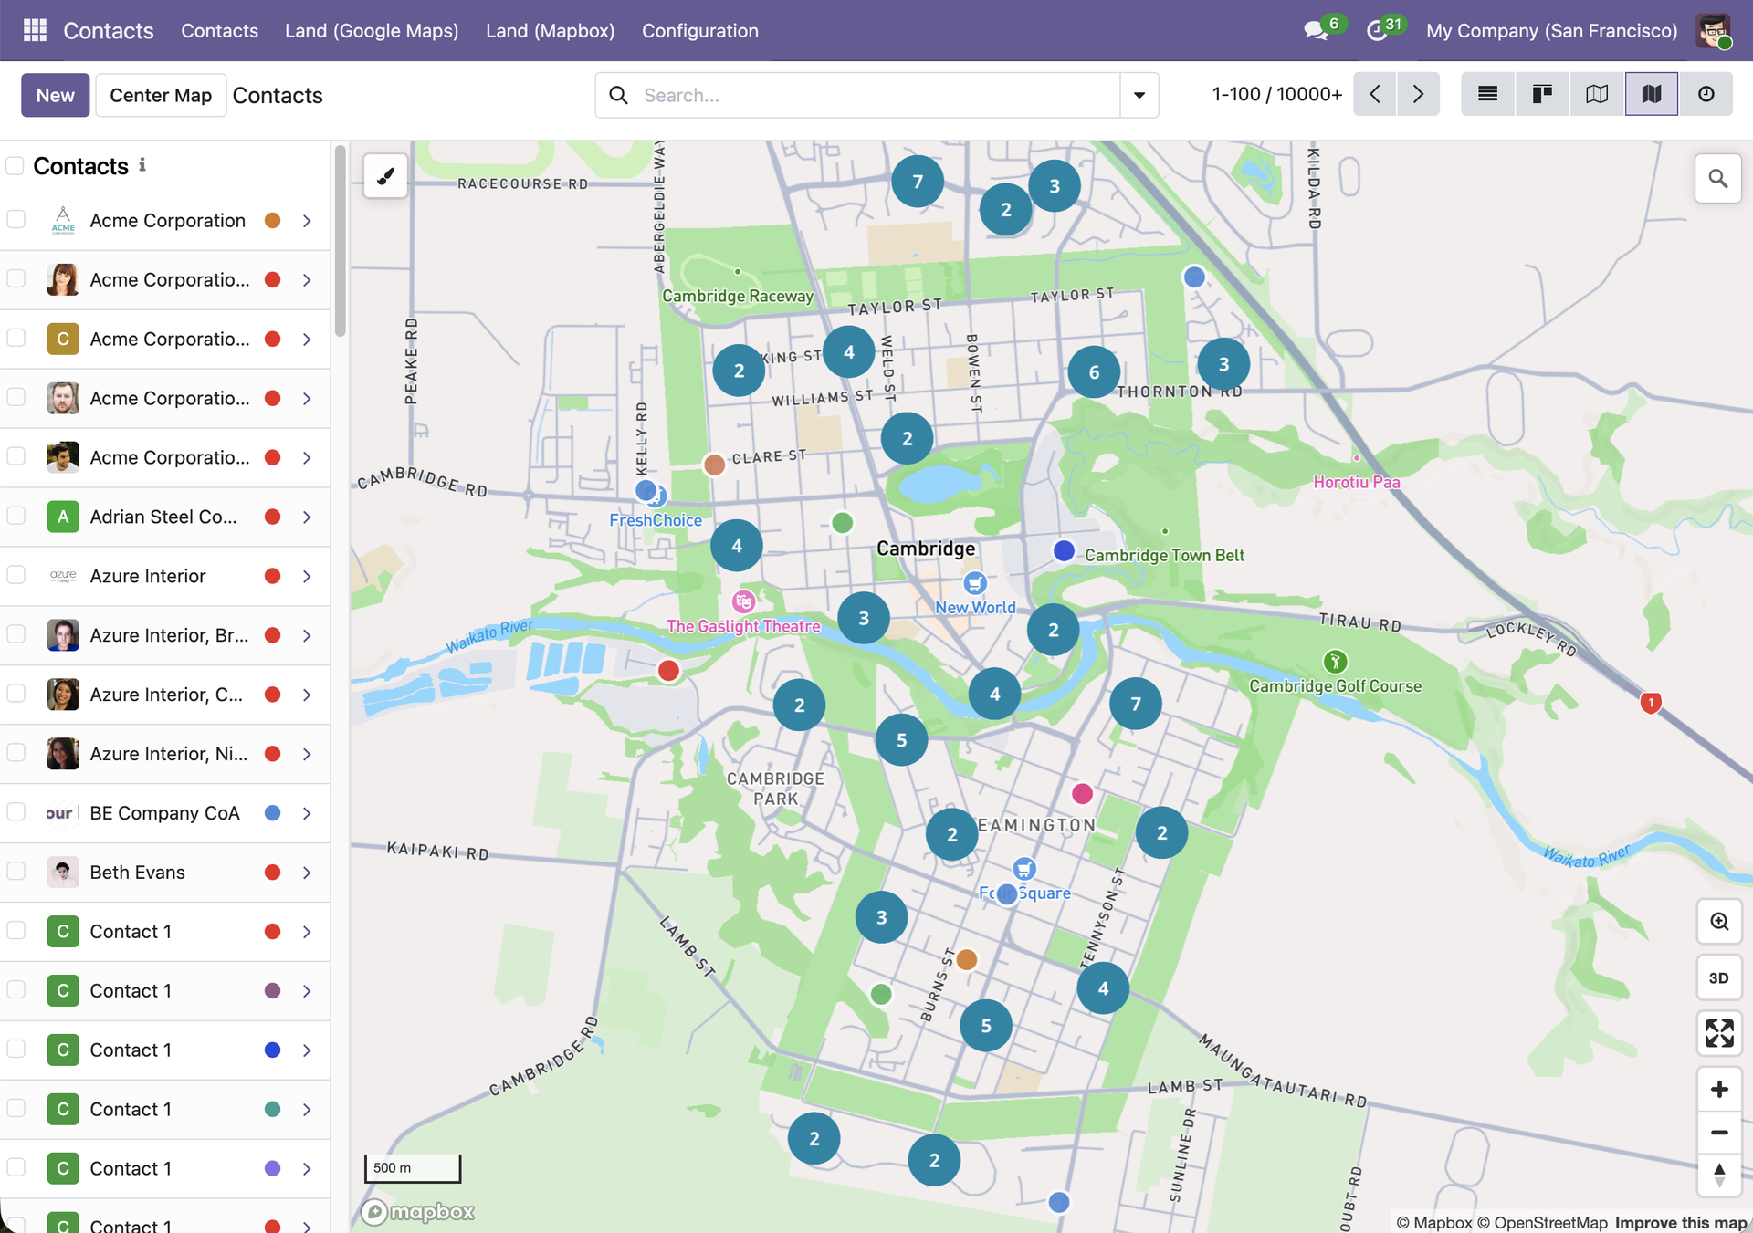The height and width of the screenshot is (1233, 1753).
Task: Expand the BE Company CoA row chevron
Action: (x=307, y=814)
